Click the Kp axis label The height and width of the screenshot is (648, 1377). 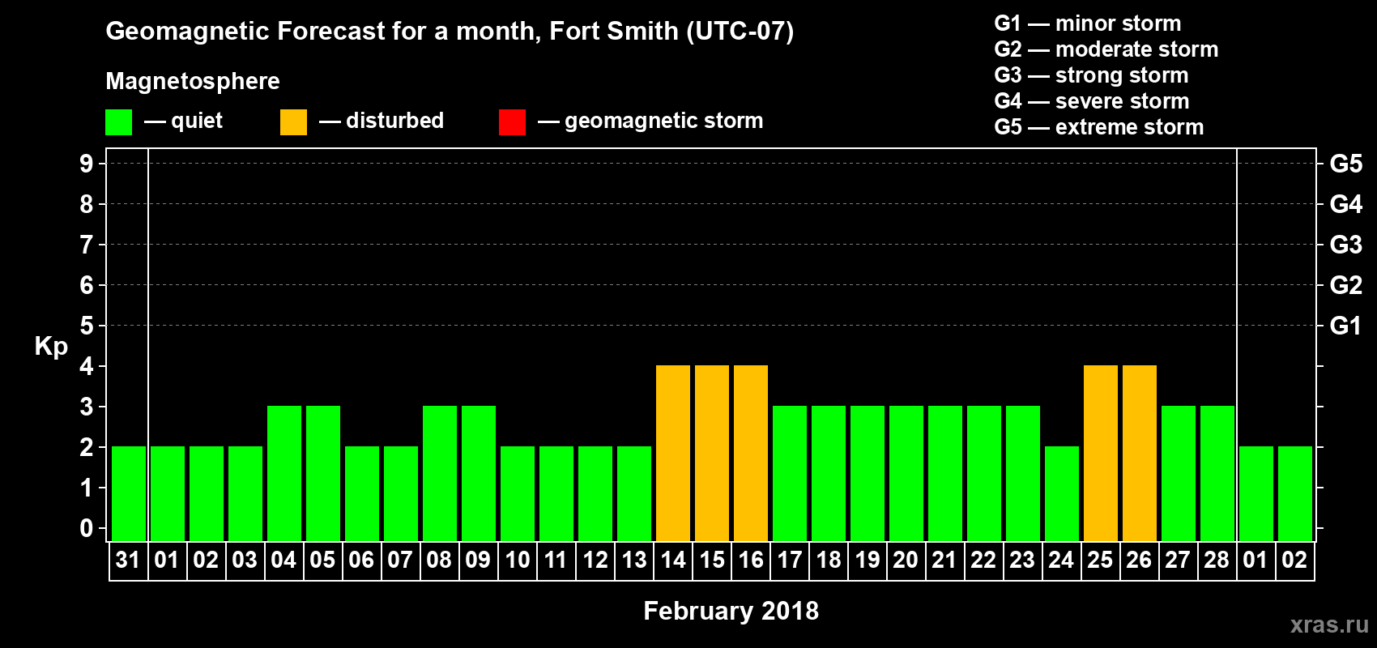(x=51, y=347)
